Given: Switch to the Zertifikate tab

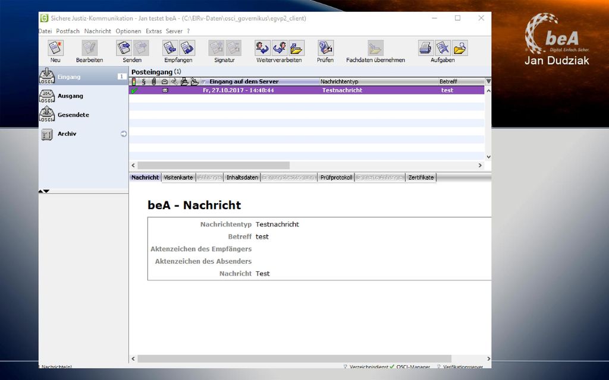Looking at the screenshot, I should point(421,177).
